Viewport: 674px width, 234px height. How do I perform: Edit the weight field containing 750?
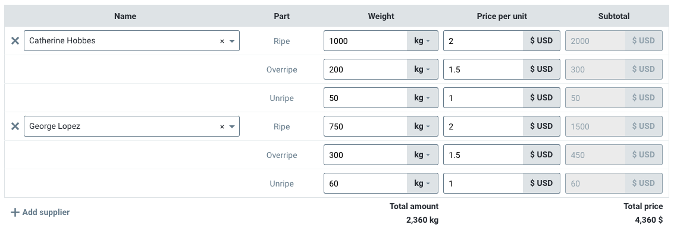(365, 127)
